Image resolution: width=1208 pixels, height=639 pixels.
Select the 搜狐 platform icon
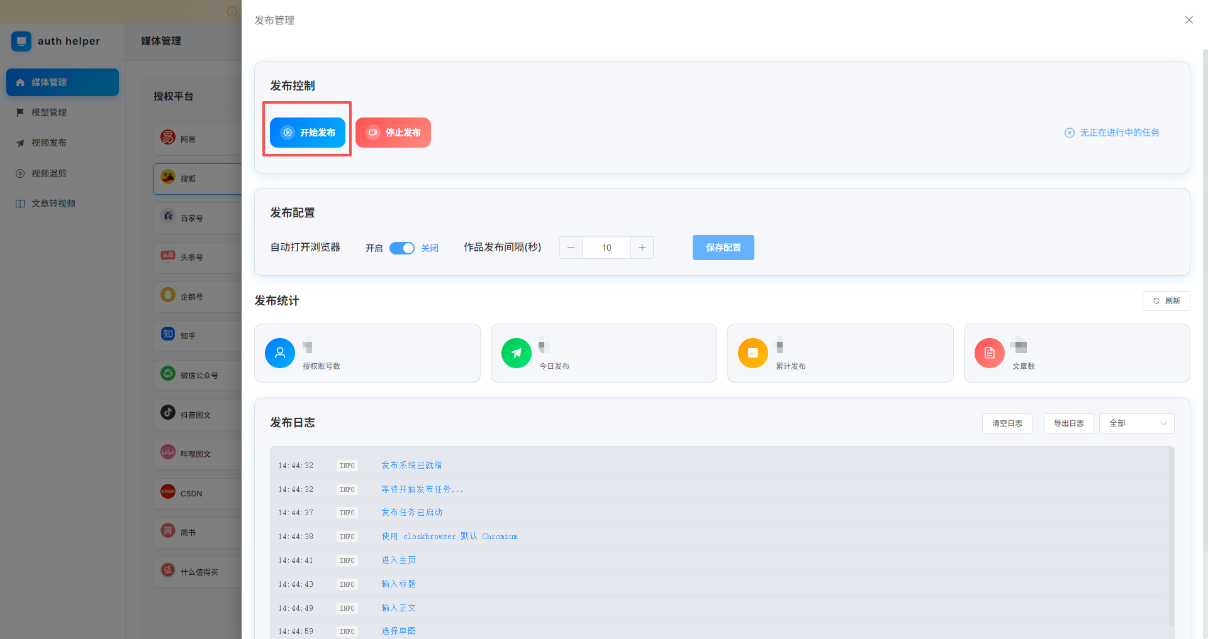pyautogui.click(x=168, y=177)
